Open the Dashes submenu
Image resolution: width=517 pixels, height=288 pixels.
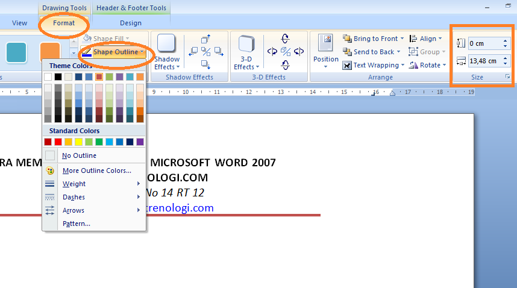click(x=94, y=197)
